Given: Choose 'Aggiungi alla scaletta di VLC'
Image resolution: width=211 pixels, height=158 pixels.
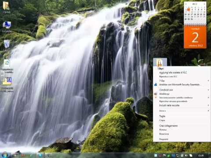Looking at the screenshot, I should pos(173,72).
